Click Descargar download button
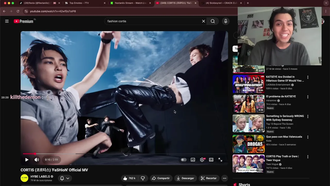This screenshot has width=330, height=186. point(185,178)
